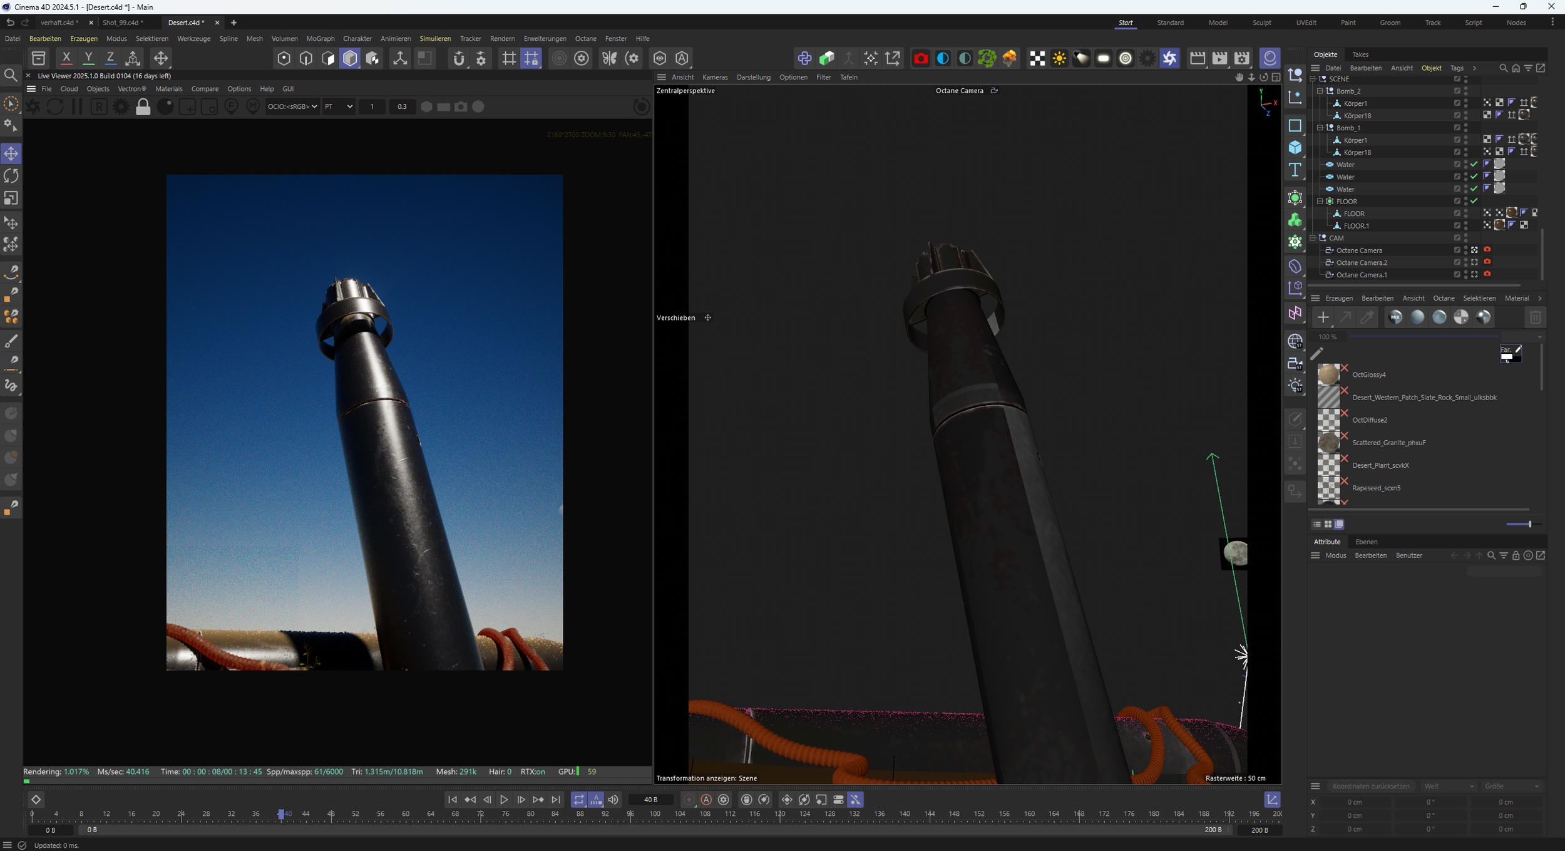This screenshot has height=851, width=1565.
Task: Open Live Viewer render settings gear
Action: pos(120,107)
